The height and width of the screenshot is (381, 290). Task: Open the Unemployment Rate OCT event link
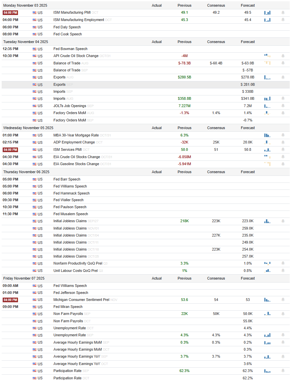(74, 328)
